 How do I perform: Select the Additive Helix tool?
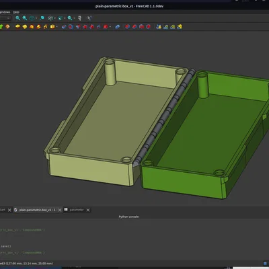tap(46, 27)
